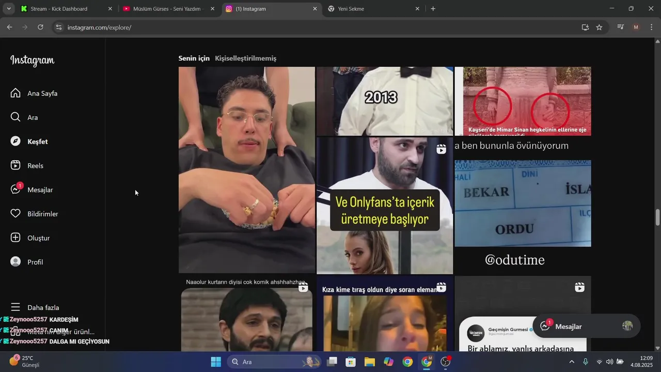Open the Reels icon in sidebar

(x=15, y=165)
